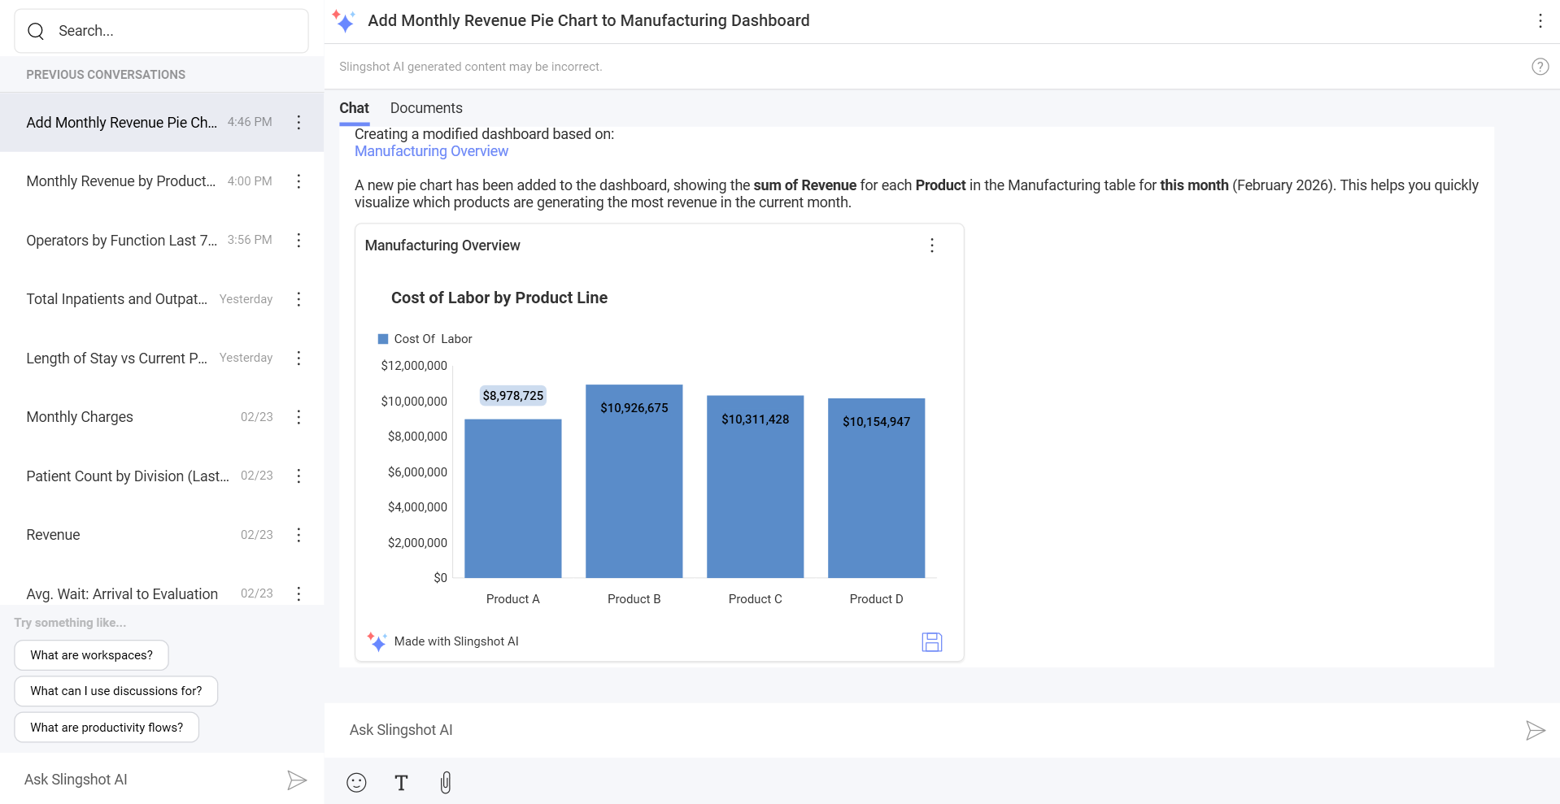Click the search magnifier icon
The height and width of the screenshot is (804, 1560).
click(x=36, y=31)
